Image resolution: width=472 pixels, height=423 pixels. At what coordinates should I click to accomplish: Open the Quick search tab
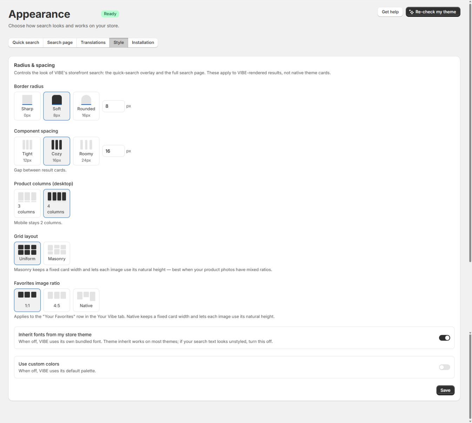pyautogui.click(x=26, y=42)
